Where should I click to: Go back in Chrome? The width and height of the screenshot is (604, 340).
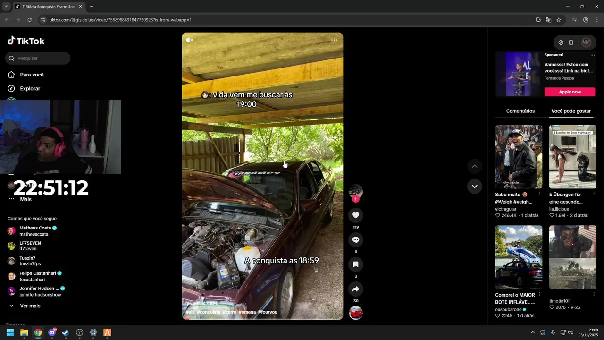pos(7,20)
